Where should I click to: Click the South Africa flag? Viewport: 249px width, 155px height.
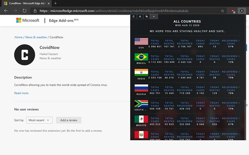(x=141, y=103)
